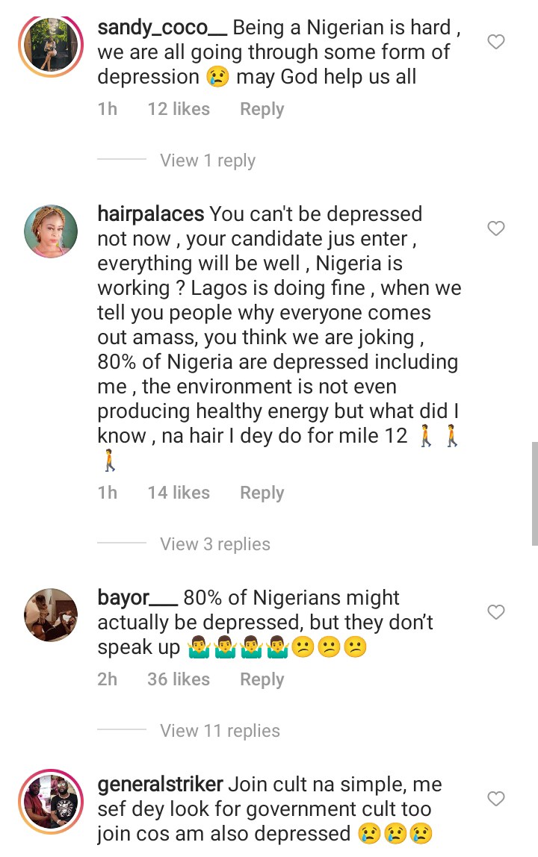Viewport: 538px width, 857px height.
Task: Like hairpalaces' comment with the heart
Action: pos(496,228)
